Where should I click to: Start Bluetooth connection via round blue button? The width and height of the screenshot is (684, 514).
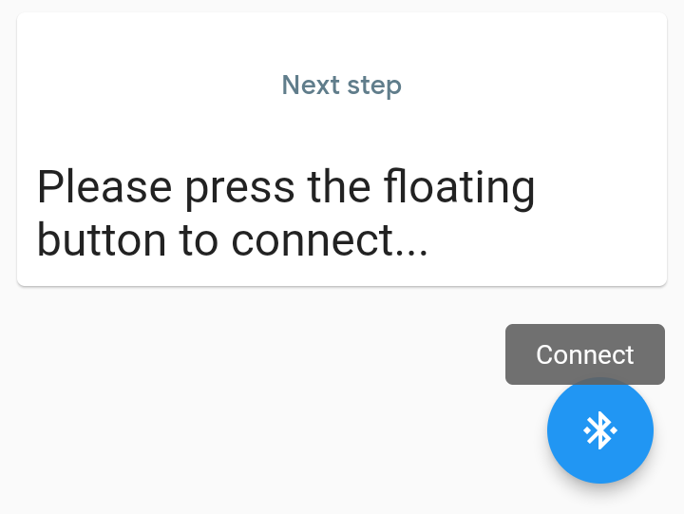click(x=600, y=430)
